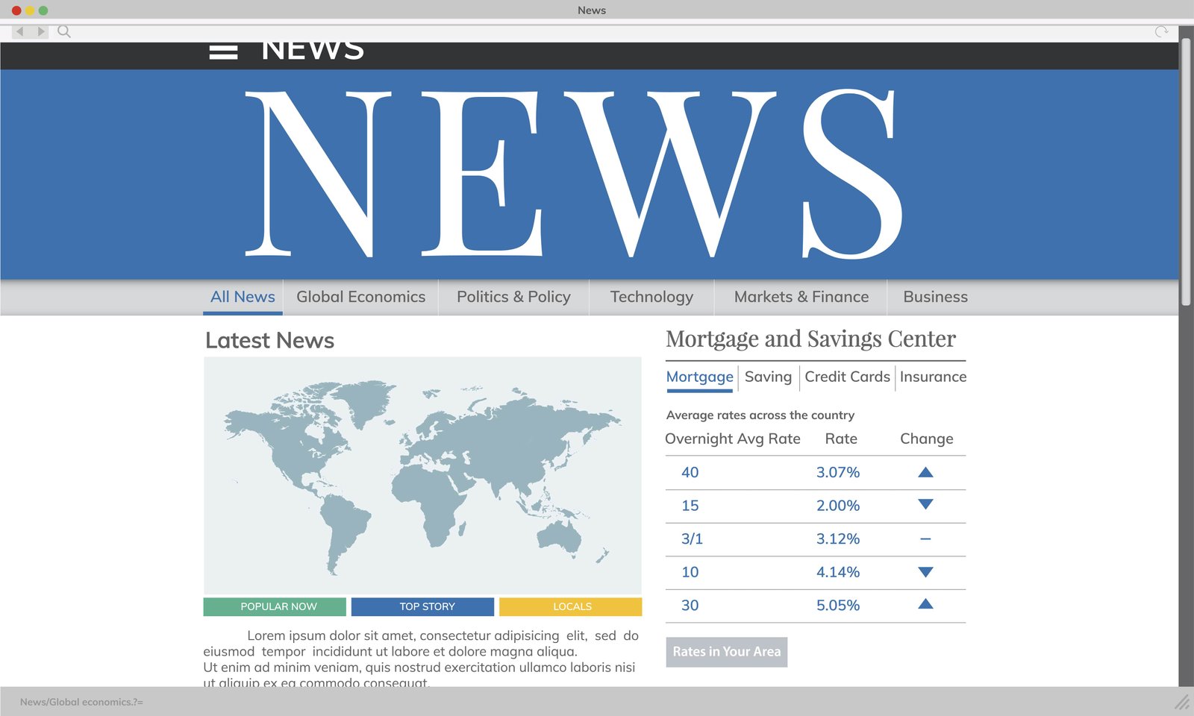
Task: Click the vertical scrollbar thumb
Action: click(1185, 172)
